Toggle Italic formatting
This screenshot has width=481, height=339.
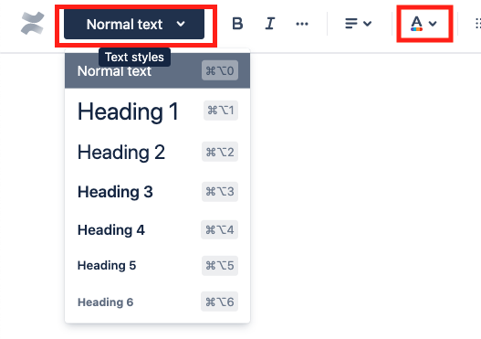[x=269, y=24]
